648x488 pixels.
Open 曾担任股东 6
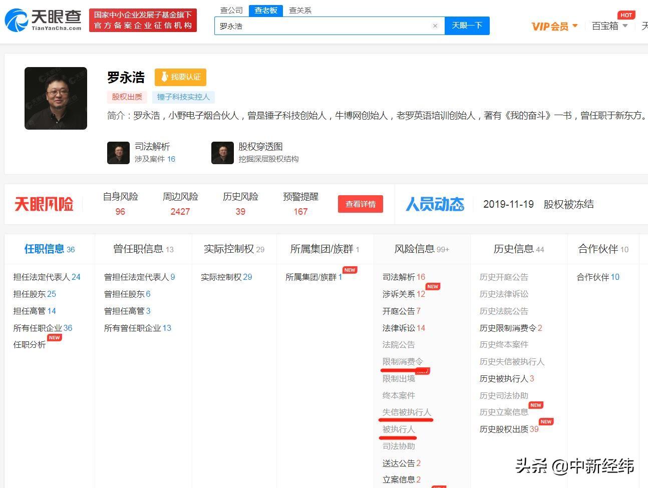coord(127,294)
